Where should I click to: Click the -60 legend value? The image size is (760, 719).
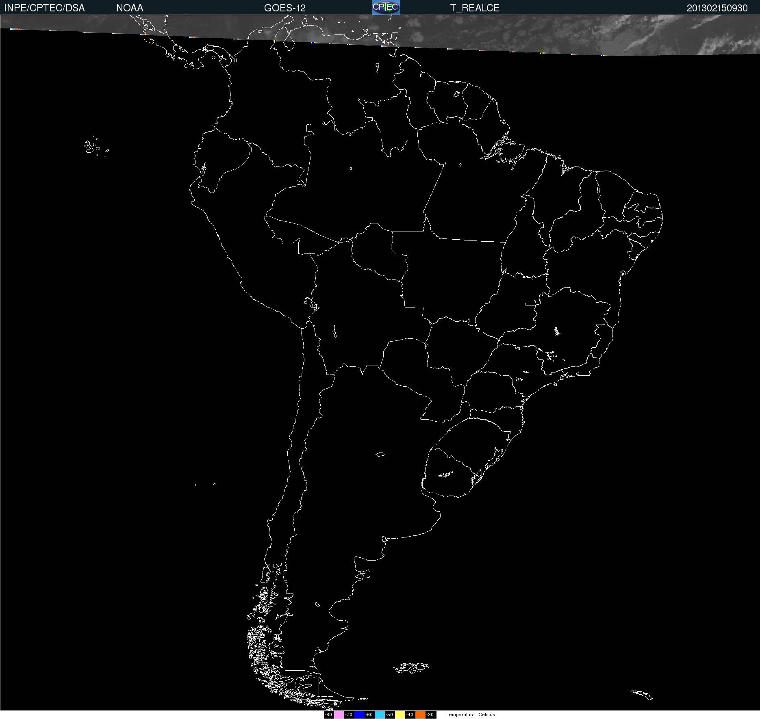tap(369, 715)
